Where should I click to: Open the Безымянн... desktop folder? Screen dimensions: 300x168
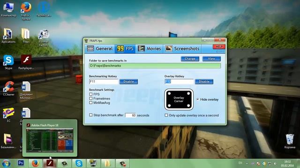click(x=8, y=141)
